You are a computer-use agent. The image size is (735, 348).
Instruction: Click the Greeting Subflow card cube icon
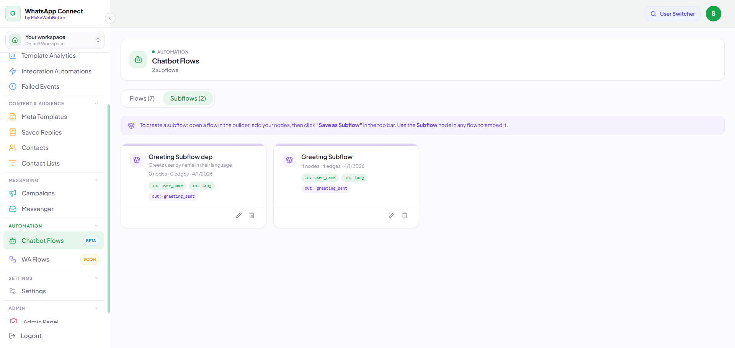click(289, 160)
